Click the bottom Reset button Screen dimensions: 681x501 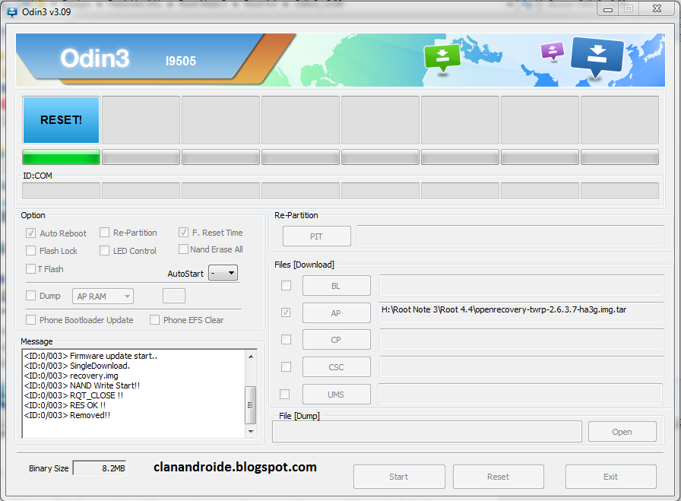498,477
